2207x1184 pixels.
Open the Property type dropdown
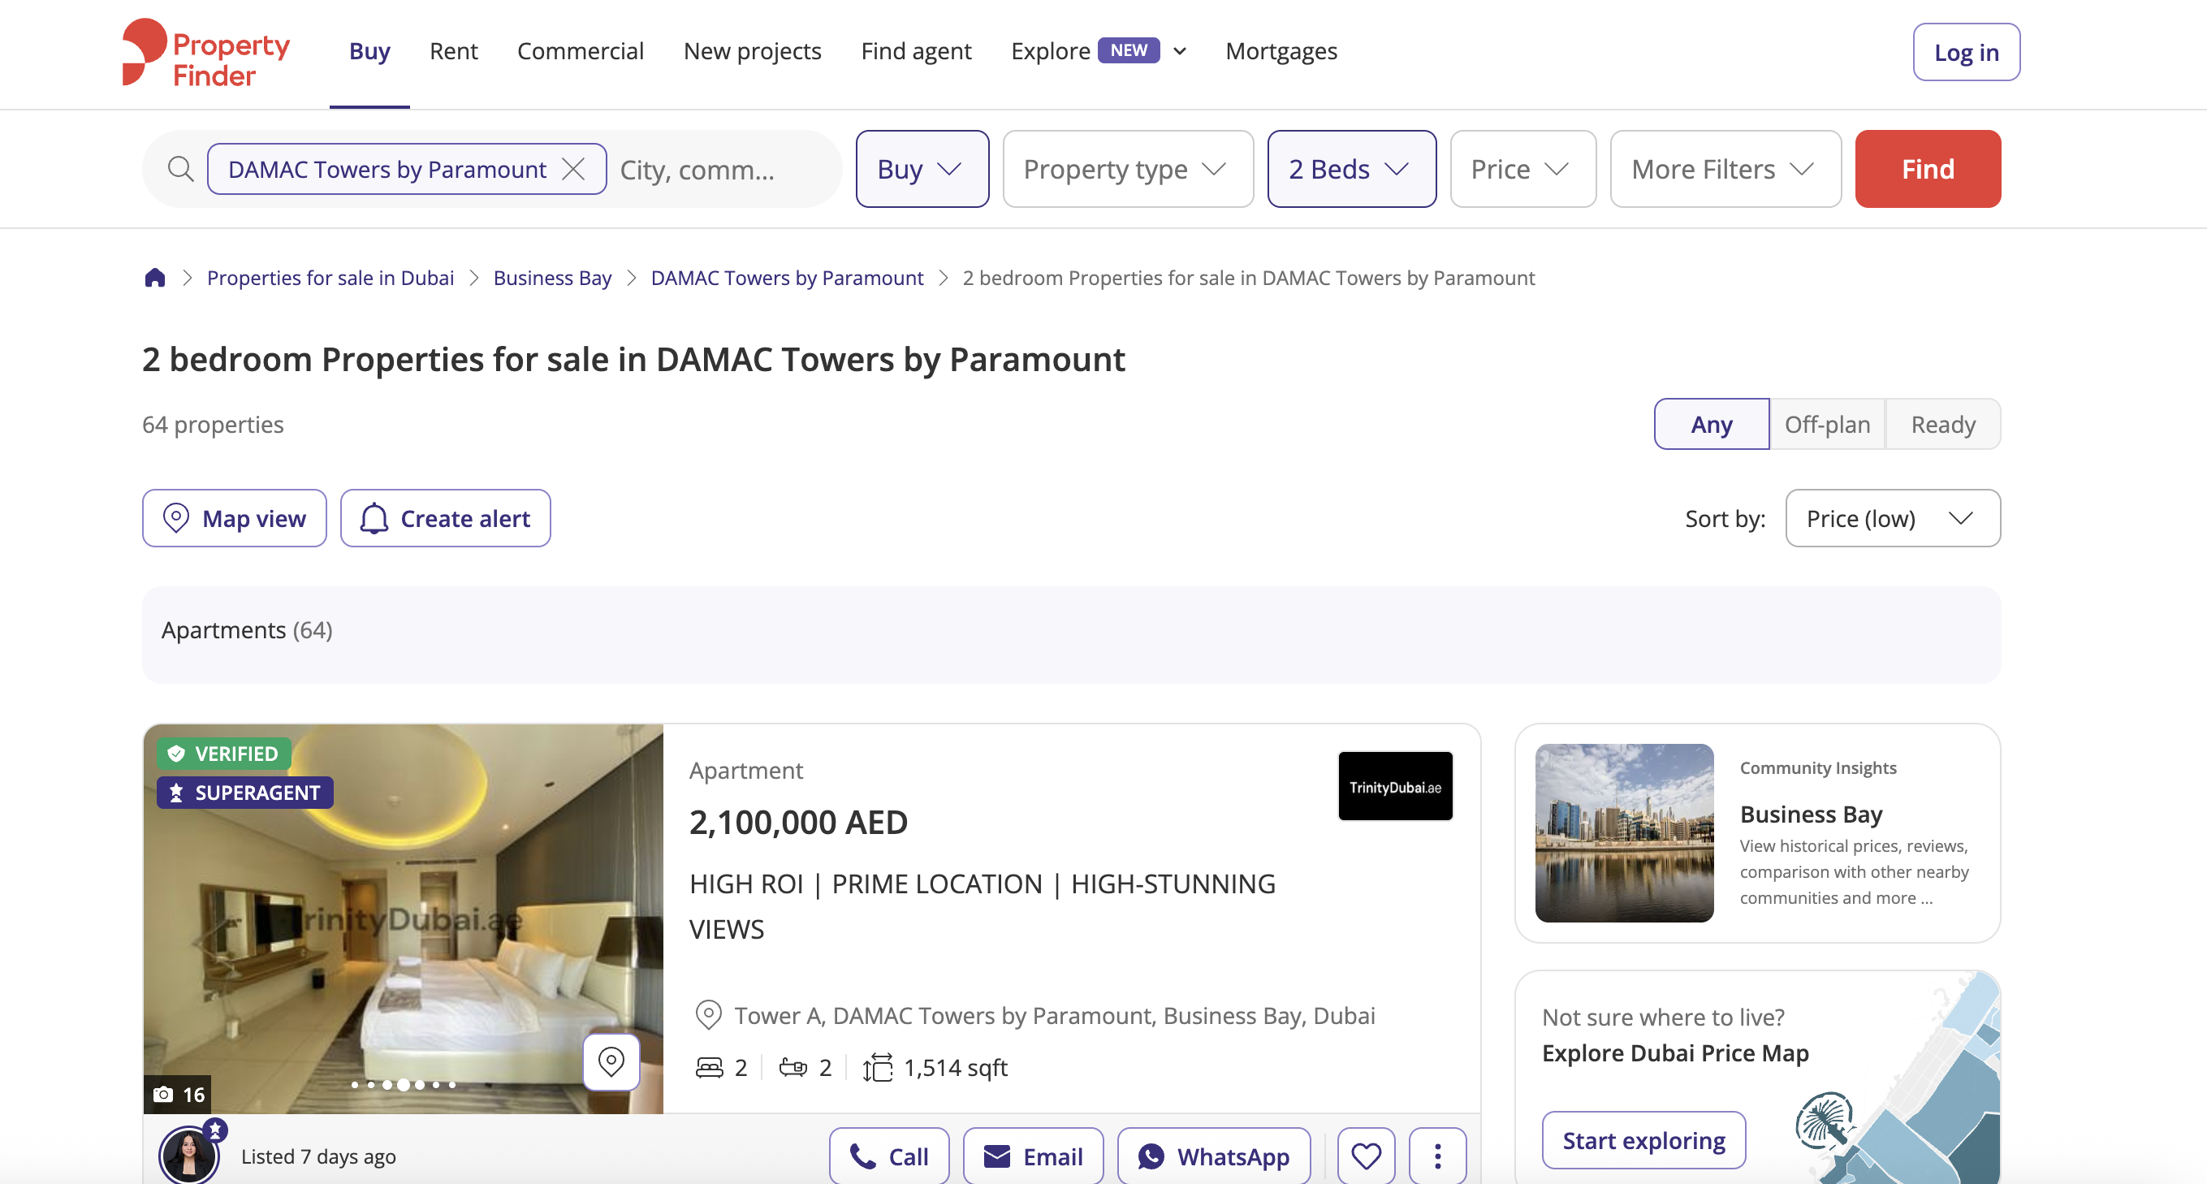tap(1128, 169)
